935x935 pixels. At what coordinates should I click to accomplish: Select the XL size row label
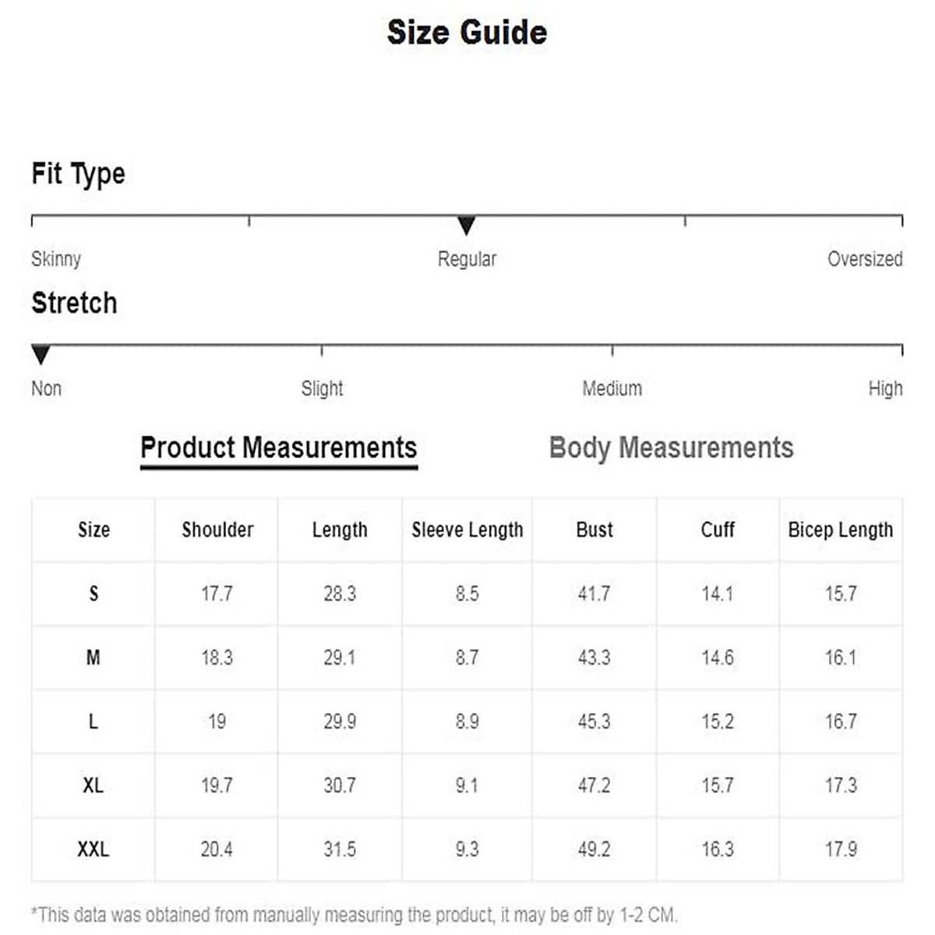(93, 785)
